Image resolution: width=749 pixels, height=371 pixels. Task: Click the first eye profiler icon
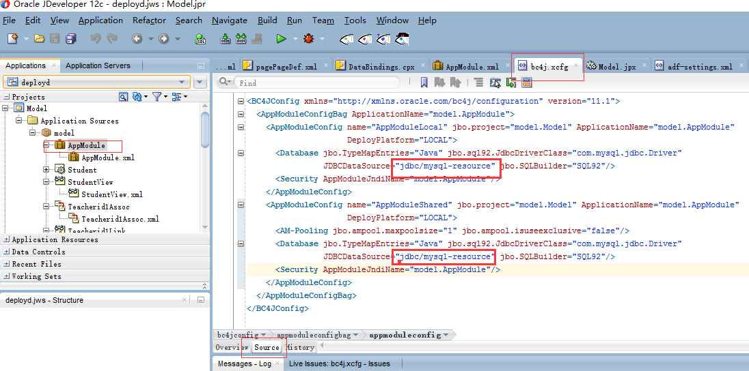346,39
